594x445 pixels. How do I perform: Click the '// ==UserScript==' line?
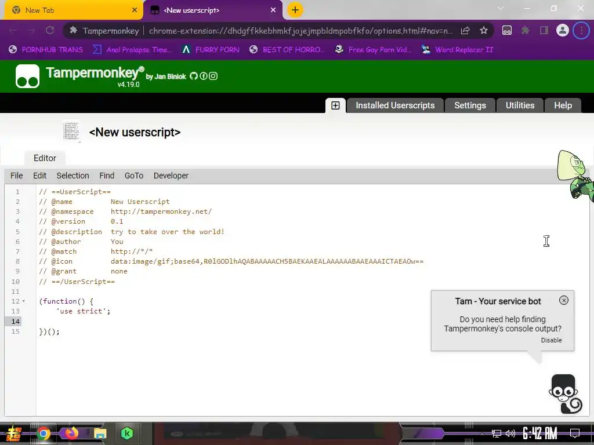coord(75,192)
